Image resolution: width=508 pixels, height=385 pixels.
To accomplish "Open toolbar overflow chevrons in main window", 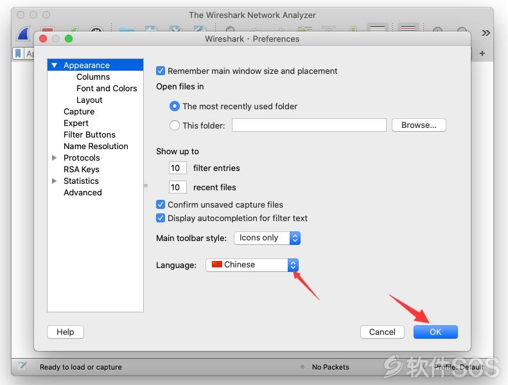I will 486,33.
